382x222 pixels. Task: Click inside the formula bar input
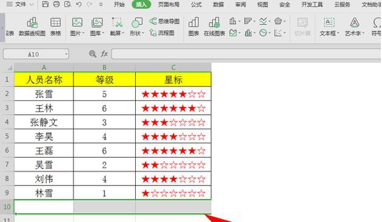[246, 54]
